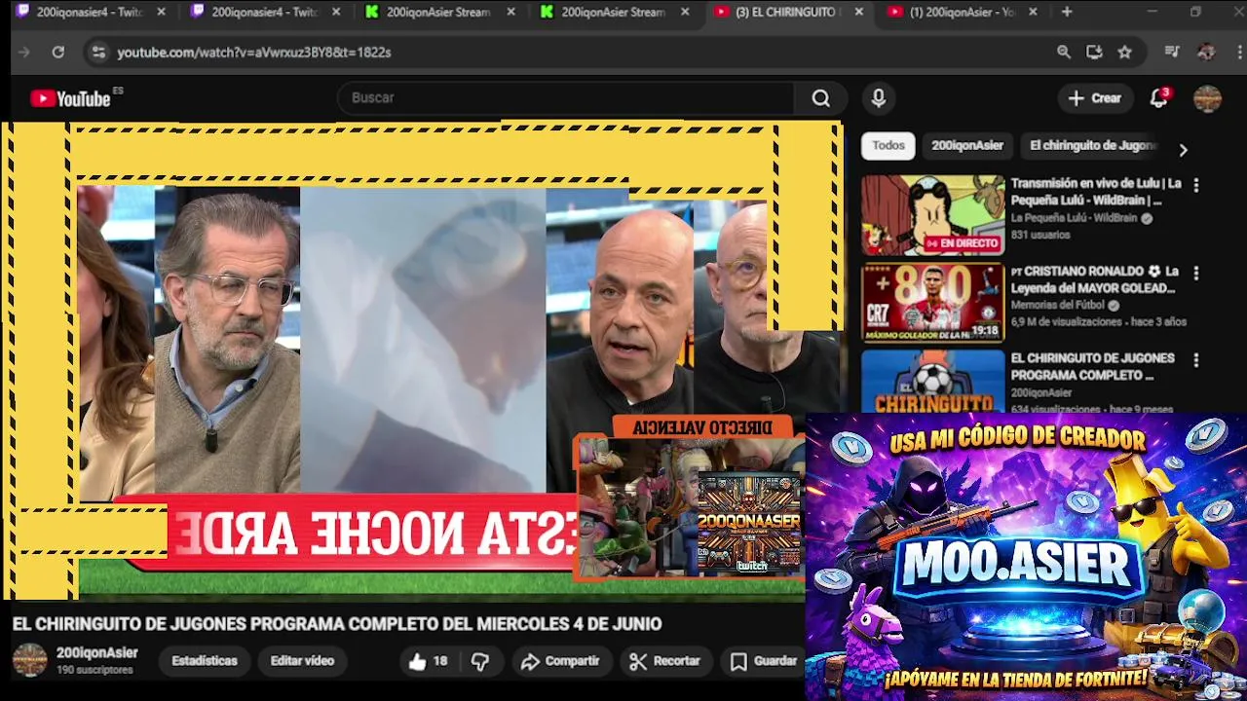
Task: Close the EL CHIRINGUITO browser tab
Action: tap(858, 12)
